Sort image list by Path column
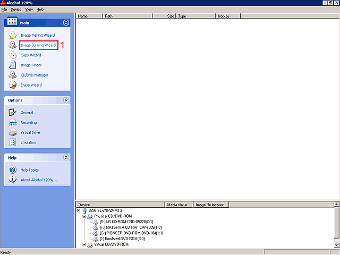 pyautogui.click(x=127, y=16)
